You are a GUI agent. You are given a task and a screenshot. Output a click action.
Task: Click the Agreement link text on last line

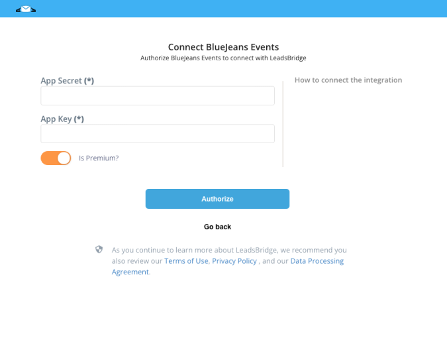[130, 272]
